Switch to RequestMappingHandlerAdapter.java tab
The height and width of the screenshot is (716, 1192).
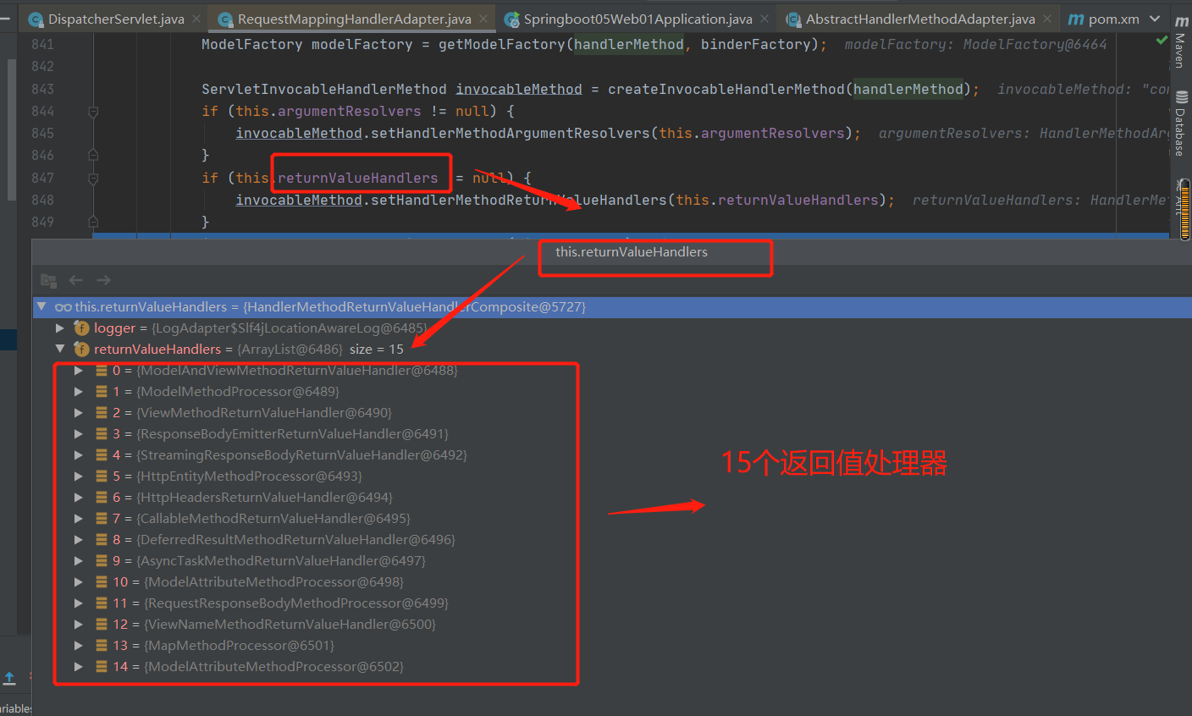tap(355, 19)
